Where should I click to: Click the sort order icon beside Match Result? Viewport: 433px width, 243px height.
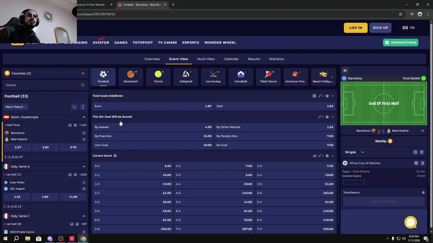(x=74, y=107)
